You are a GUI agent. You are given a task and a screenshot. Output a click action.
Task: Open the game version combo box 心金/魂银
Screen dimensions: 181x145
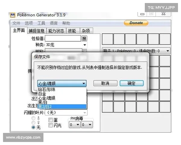point(62,83)
